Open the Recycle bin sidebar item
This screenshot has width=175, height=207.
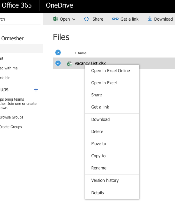click(x=5, y=78)
